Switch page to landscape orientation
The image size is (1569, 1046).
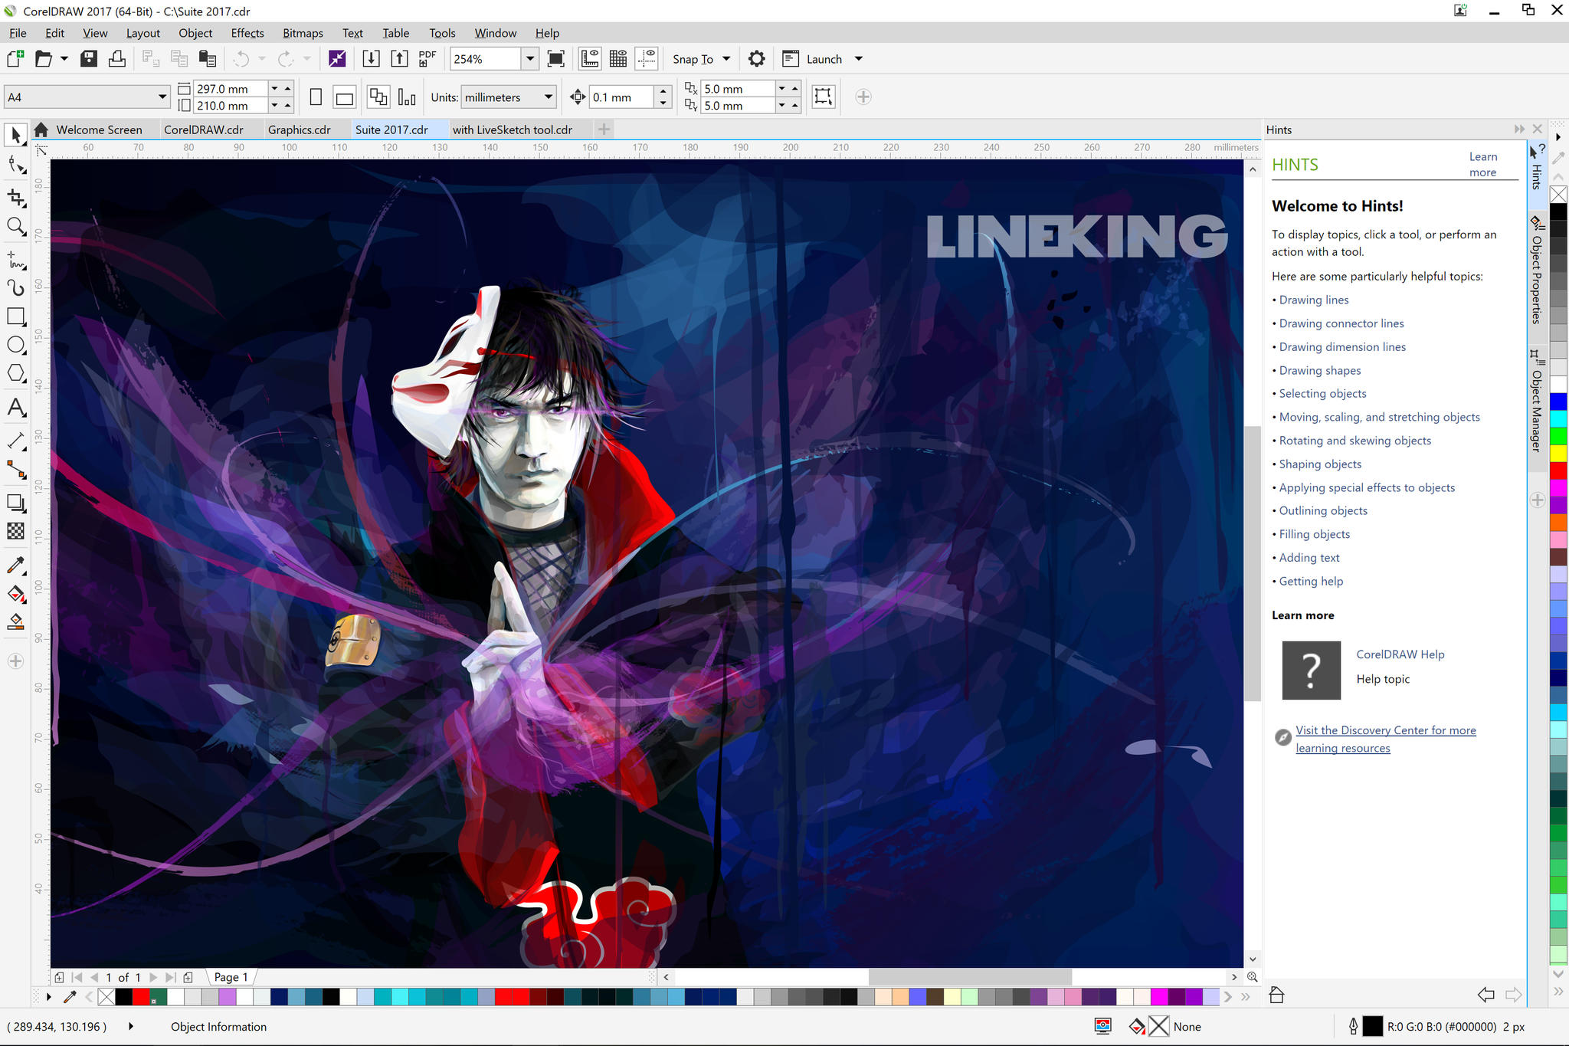click(x=345, y=97)
